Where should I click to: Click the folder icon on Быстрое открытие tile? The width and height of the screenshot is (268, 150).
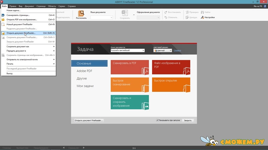187,88
